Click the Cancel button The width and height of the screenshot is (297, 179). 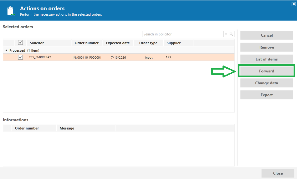[267, 35]
